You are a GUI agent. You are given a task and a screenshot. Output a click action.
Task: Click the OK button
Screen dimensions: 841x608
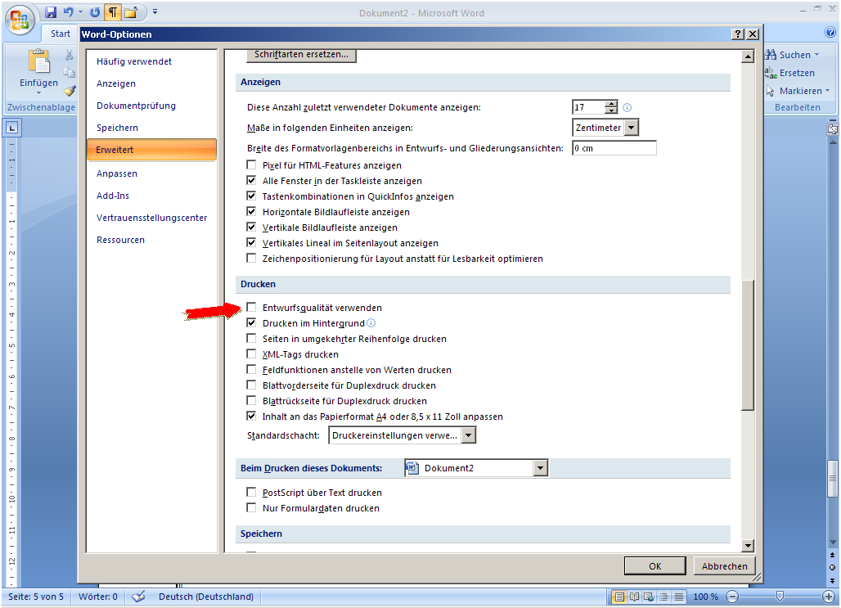(x=655, y=566)
